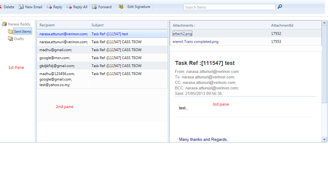The width and height of the screenshot is (328, 188).
Task: Click the Attachments column header
Action: point(219,25)
